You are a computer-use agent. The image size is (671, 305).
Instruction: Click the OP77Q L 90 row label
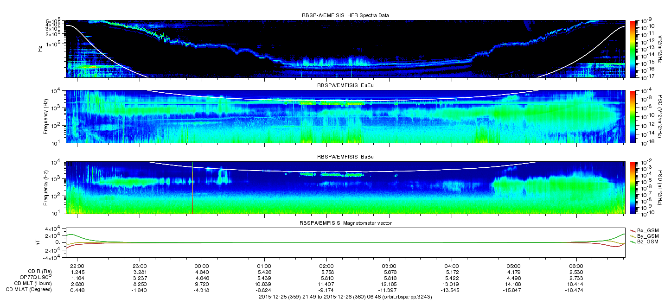pyautogui.click(x=33, y=277)
